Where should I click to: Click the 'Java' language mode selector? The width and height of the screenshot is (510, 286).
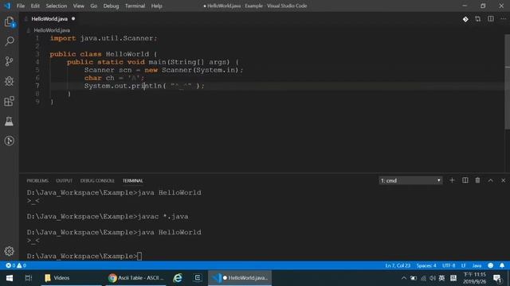coord(477,265)
